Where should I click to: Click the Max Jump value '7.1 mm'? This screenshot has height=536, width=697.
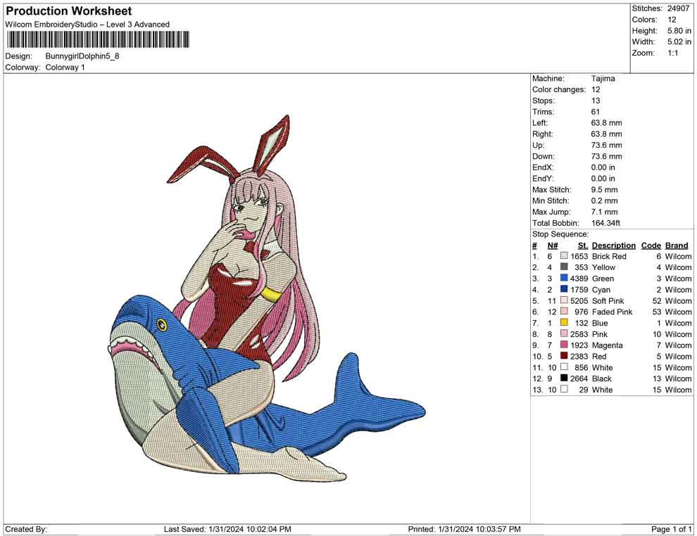[605, 212]
